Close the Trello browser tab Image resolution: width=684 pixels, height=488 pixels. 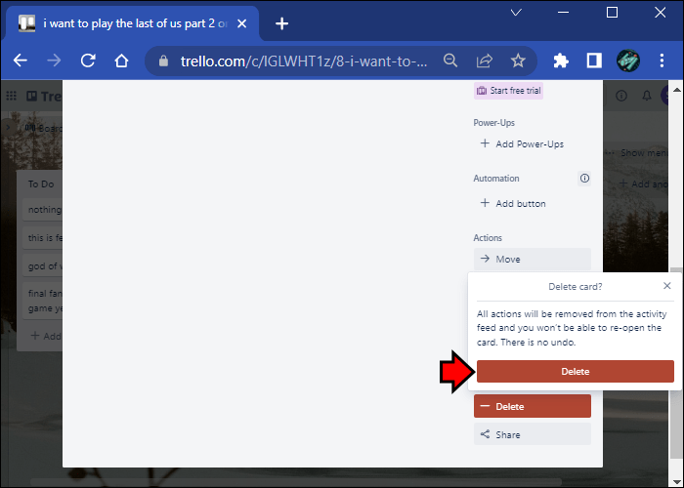pos(241,23)
